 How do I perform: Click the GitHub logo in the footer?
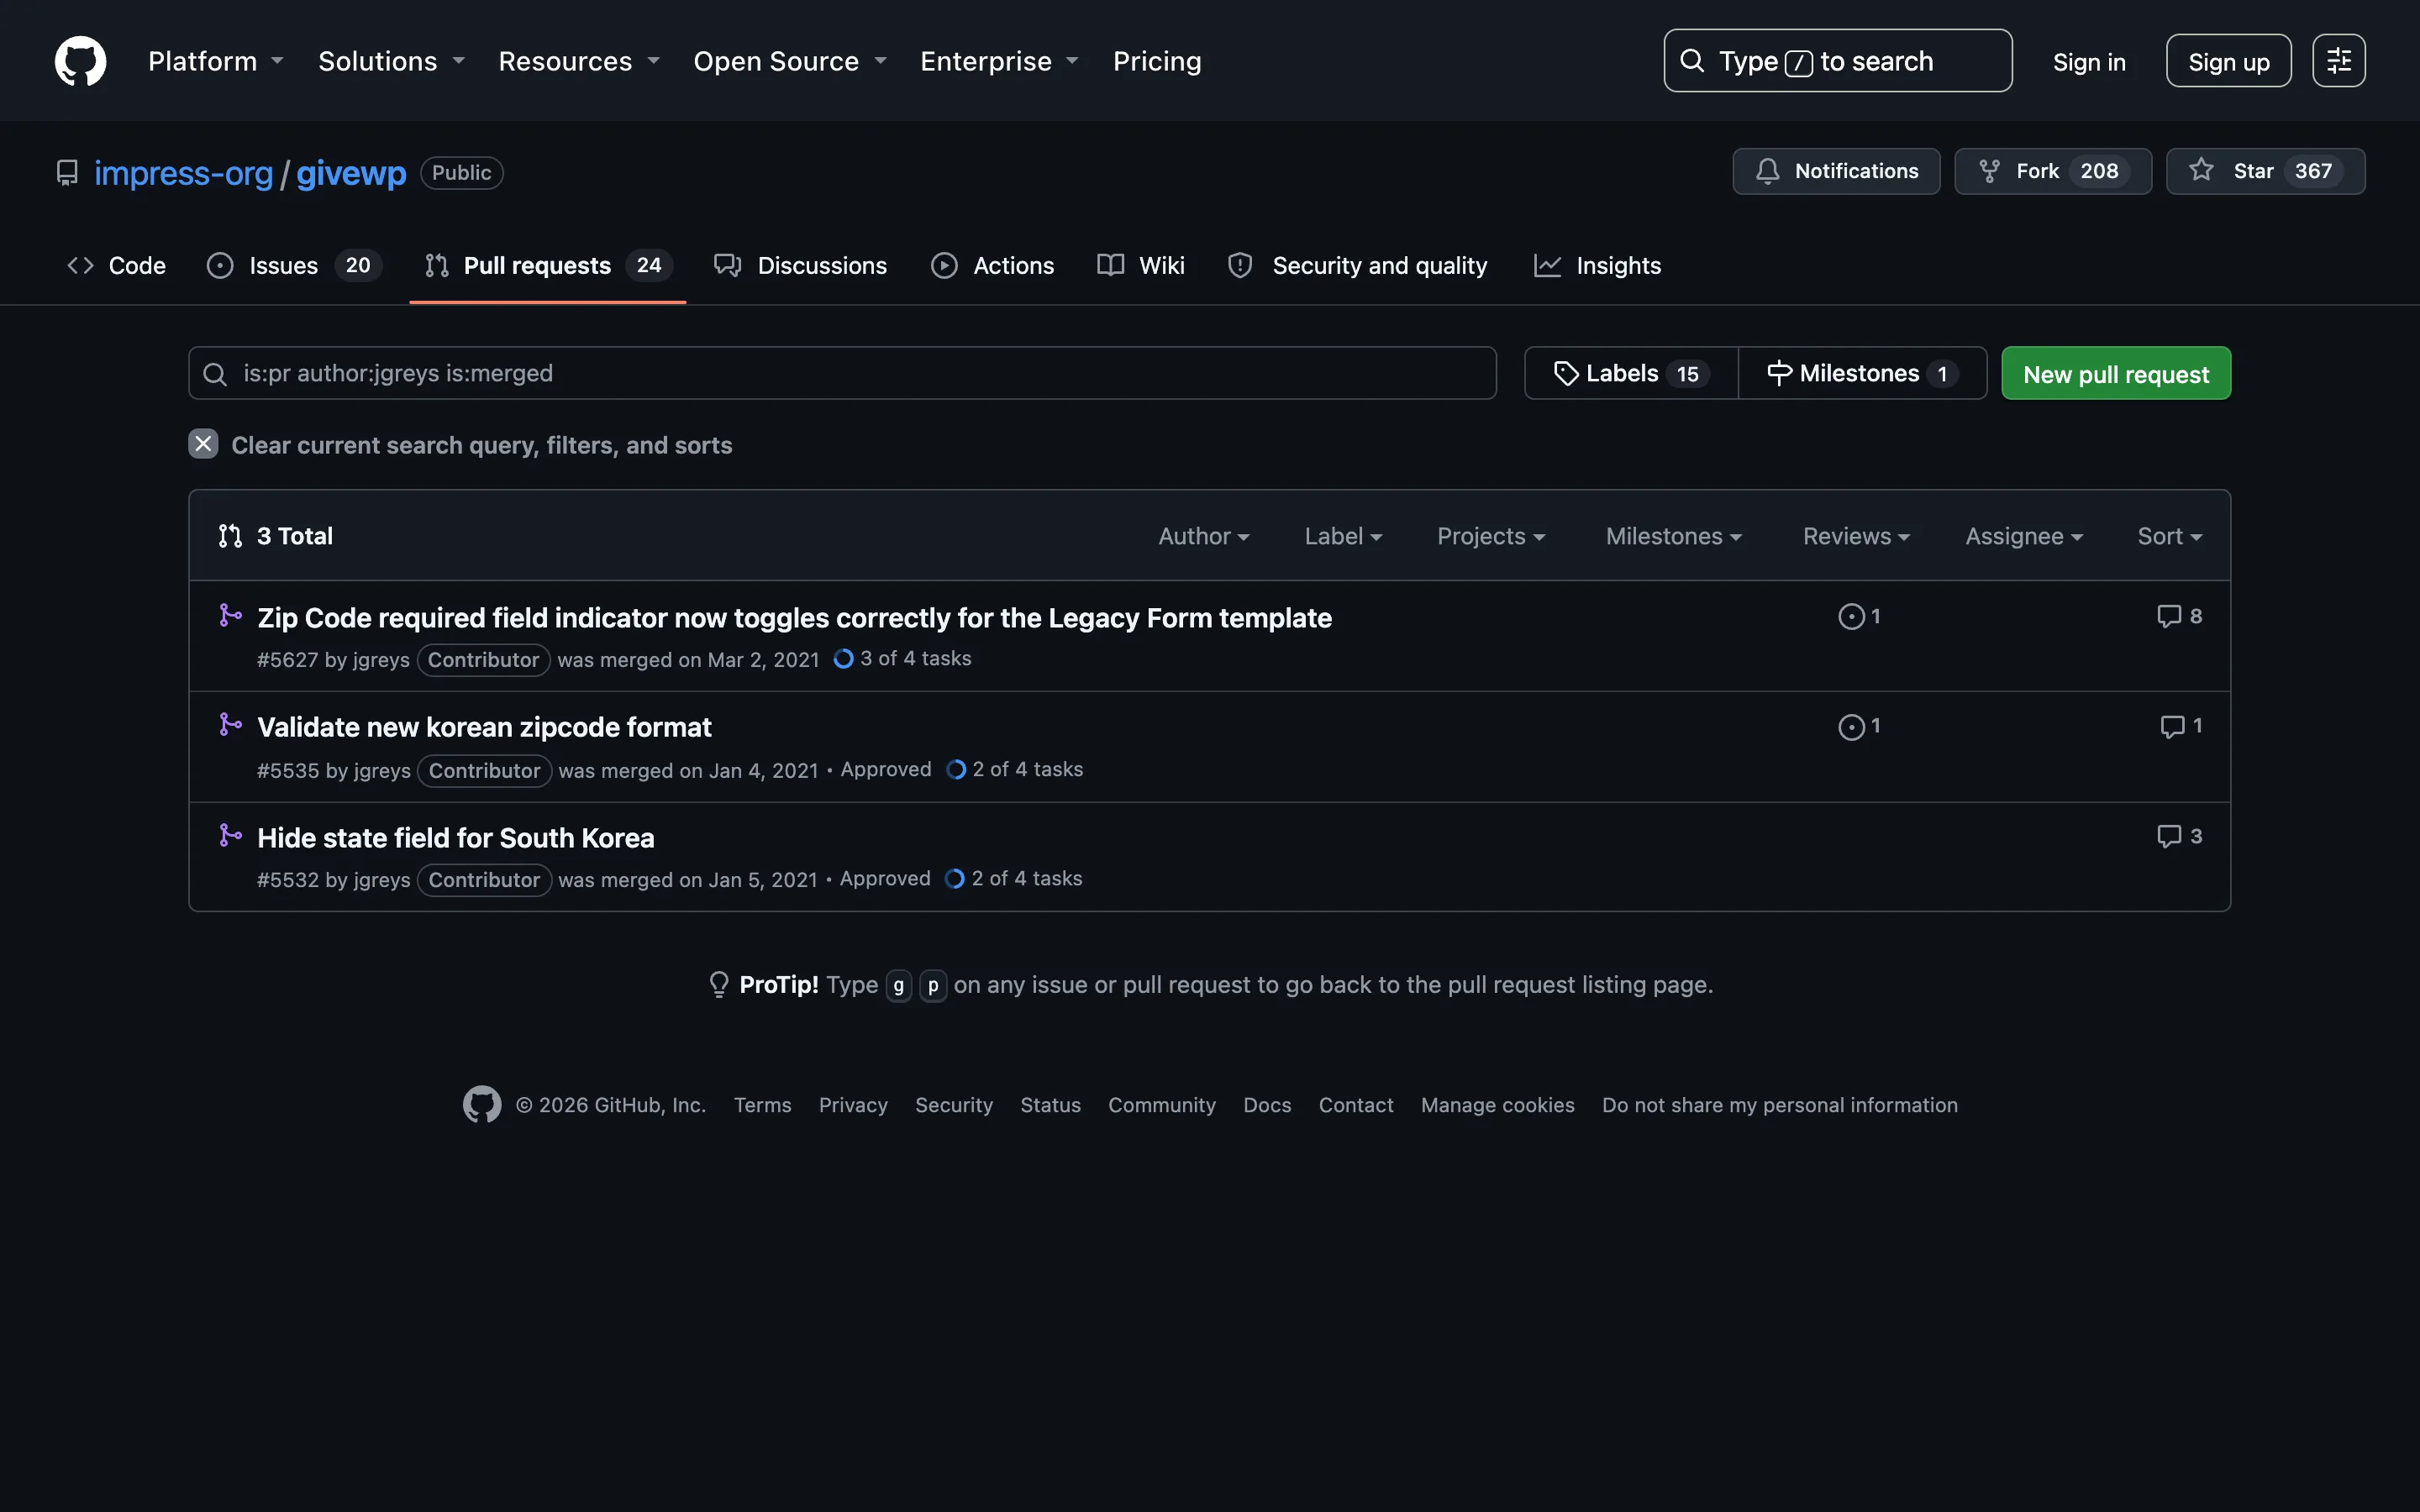482,1104
